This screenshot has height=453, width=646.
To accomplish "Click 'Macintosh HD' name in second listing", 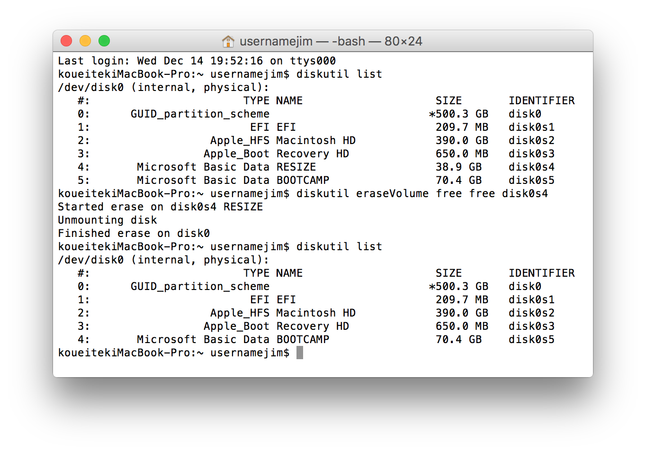I will [x=315, y=313].
